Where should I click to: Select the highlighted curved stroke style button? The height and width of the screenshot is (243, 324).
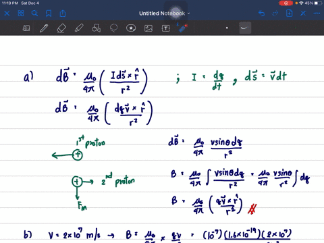point(245,28)
